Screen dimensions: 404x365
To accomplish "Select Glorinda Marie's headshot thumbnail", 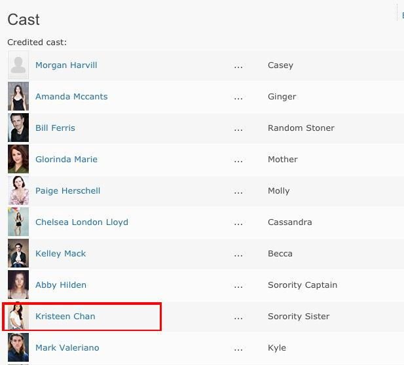I will 18,160.
